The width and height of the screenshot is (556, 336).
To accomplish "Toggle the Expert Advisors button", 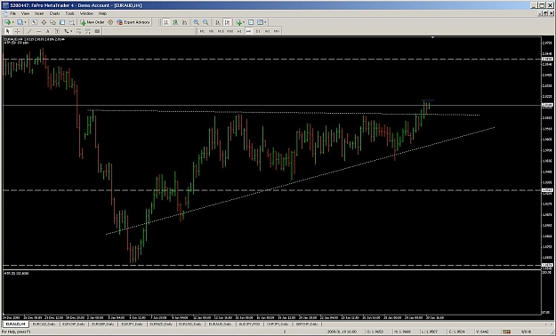I will [x=133, y=22].
